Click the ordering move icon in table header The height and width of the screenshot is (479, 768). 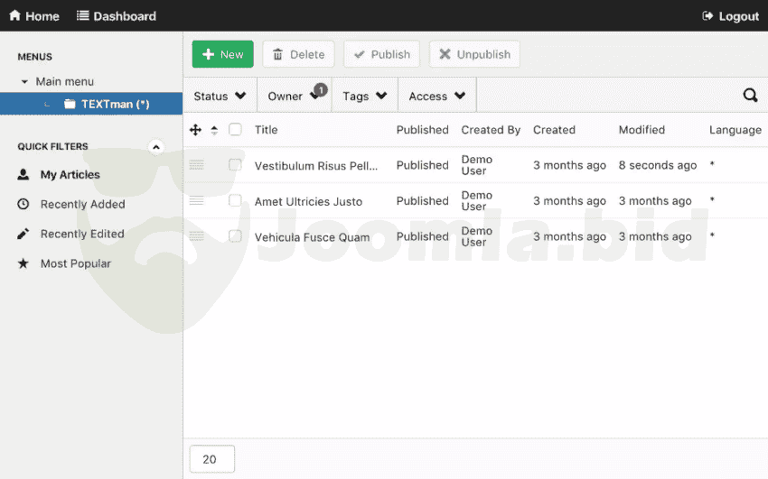pyautogui.click(x=195, y=130)
